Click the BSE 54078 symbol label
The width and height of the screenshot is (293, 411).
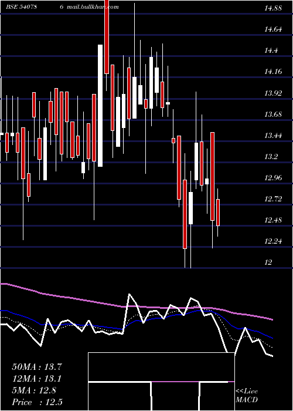pos(21,7)
